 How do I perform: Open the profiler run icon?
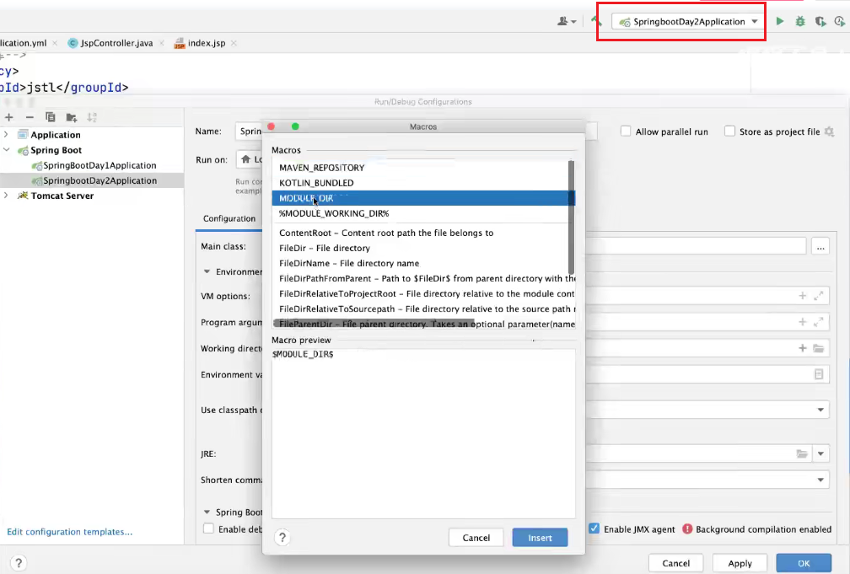coord(839,21)
